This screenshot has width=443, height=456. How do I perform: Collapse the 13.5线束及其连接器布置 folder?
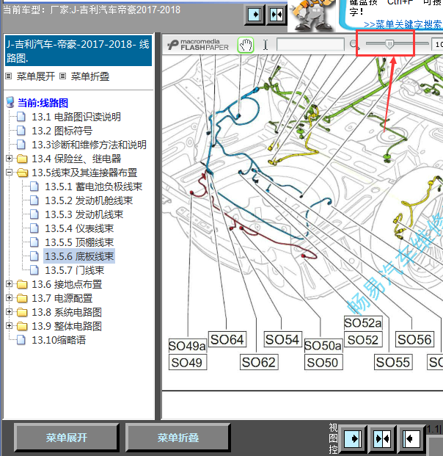click(x=9, y=173)
